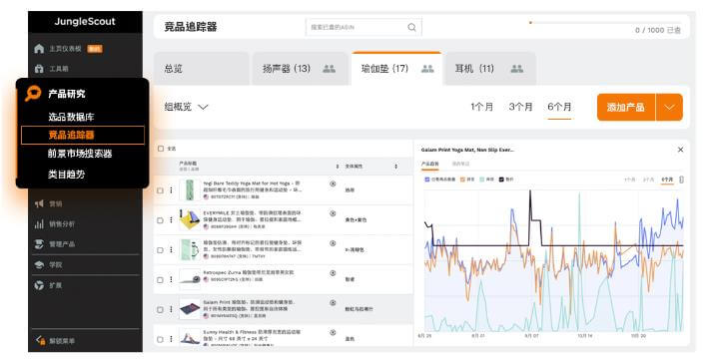Toggle the blue chart legend checkbox
This screenshot has height=361, width=707.
click(x=427, y=180)
